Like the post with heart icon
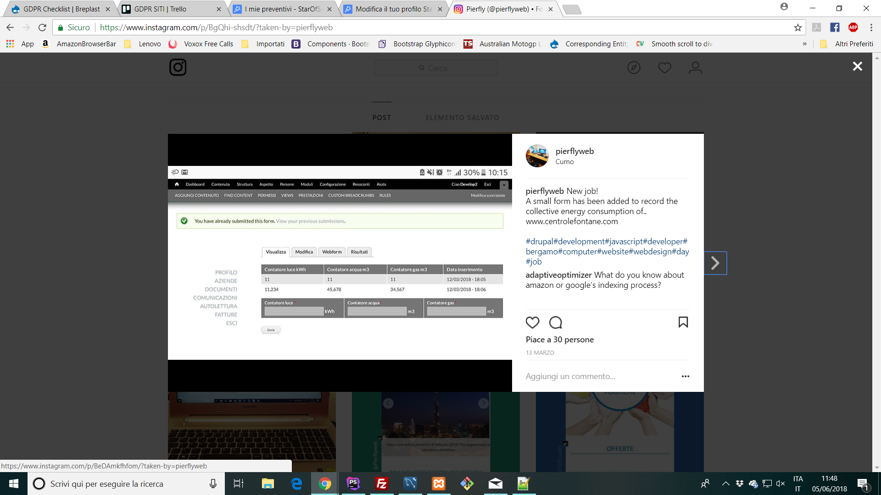 (532, 323)
